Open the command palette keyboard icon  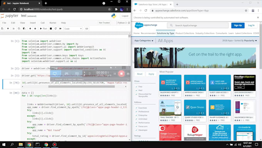(87, 29)
